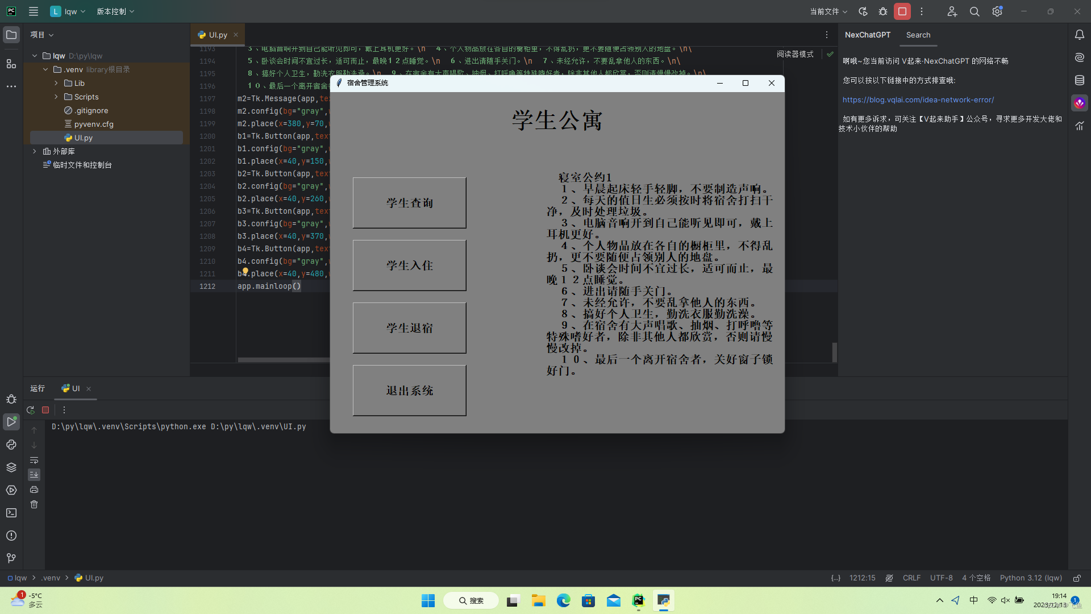The width and height of the screenshot is (1091, 614).
Task: Print the console output icon
Action: (34, 489)
